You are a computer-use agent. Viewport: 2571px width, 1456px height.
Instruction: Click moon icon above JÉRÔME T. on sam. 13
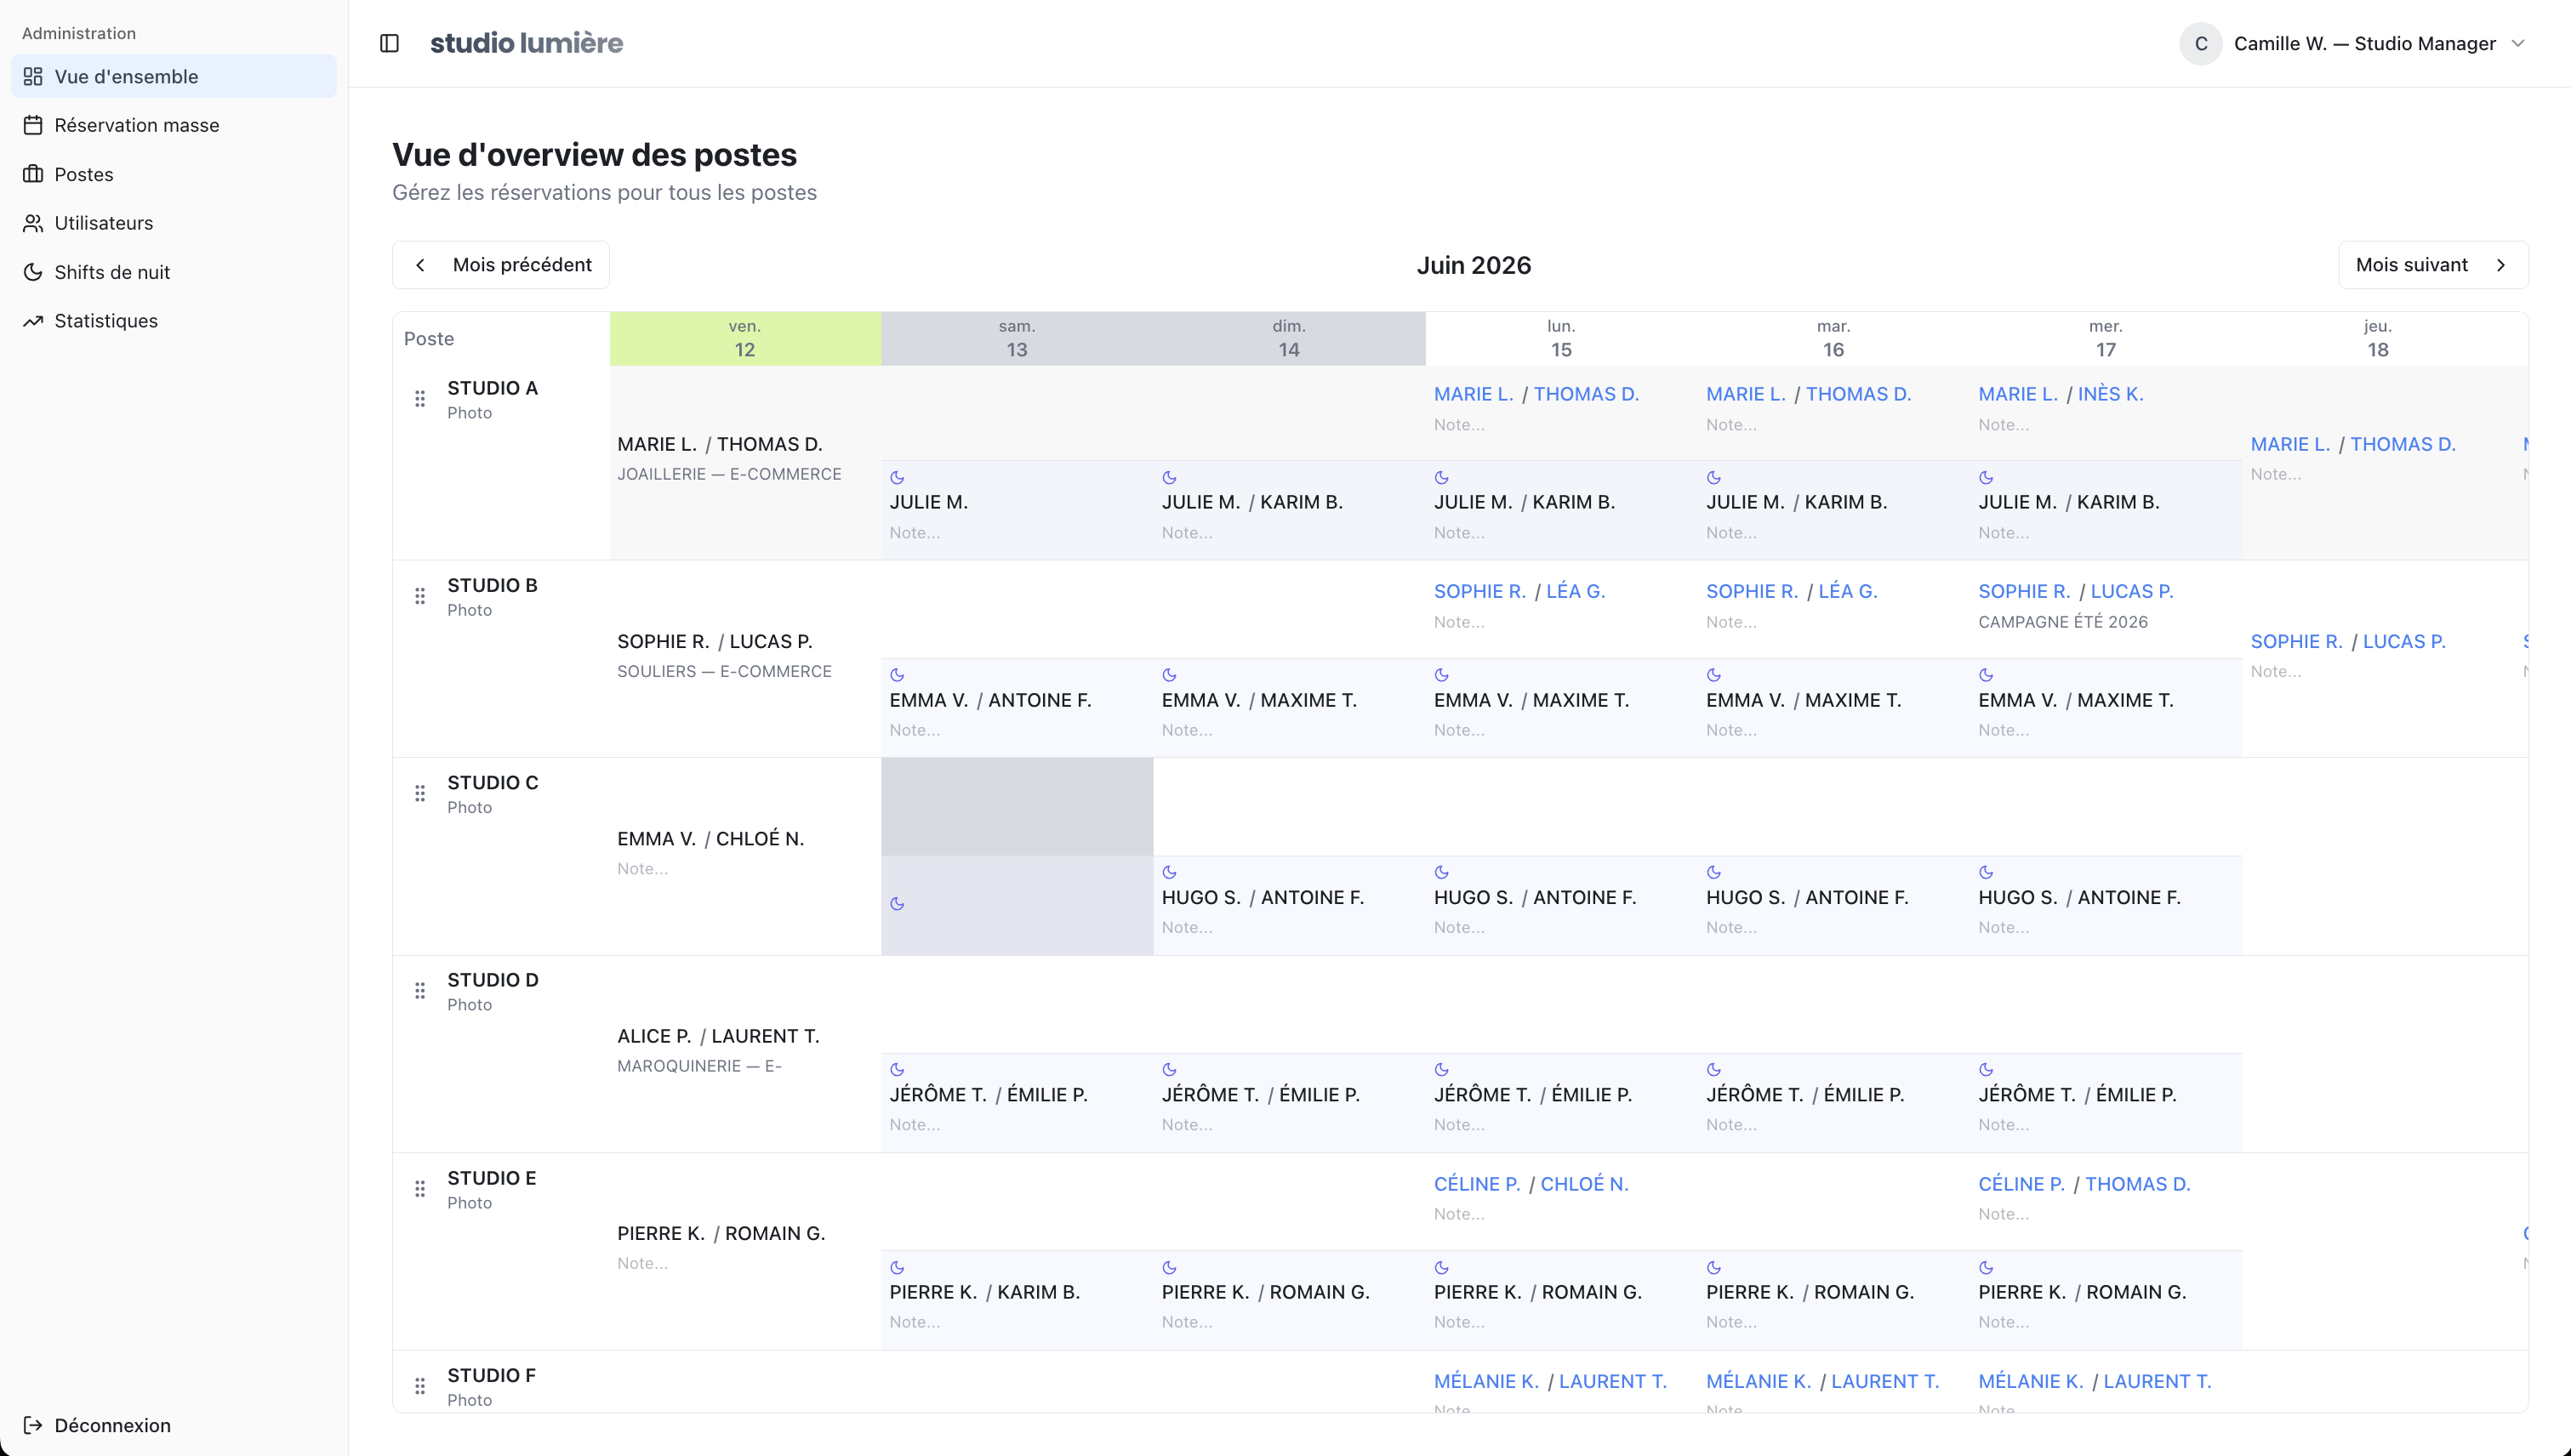[x=898, y=1070]
